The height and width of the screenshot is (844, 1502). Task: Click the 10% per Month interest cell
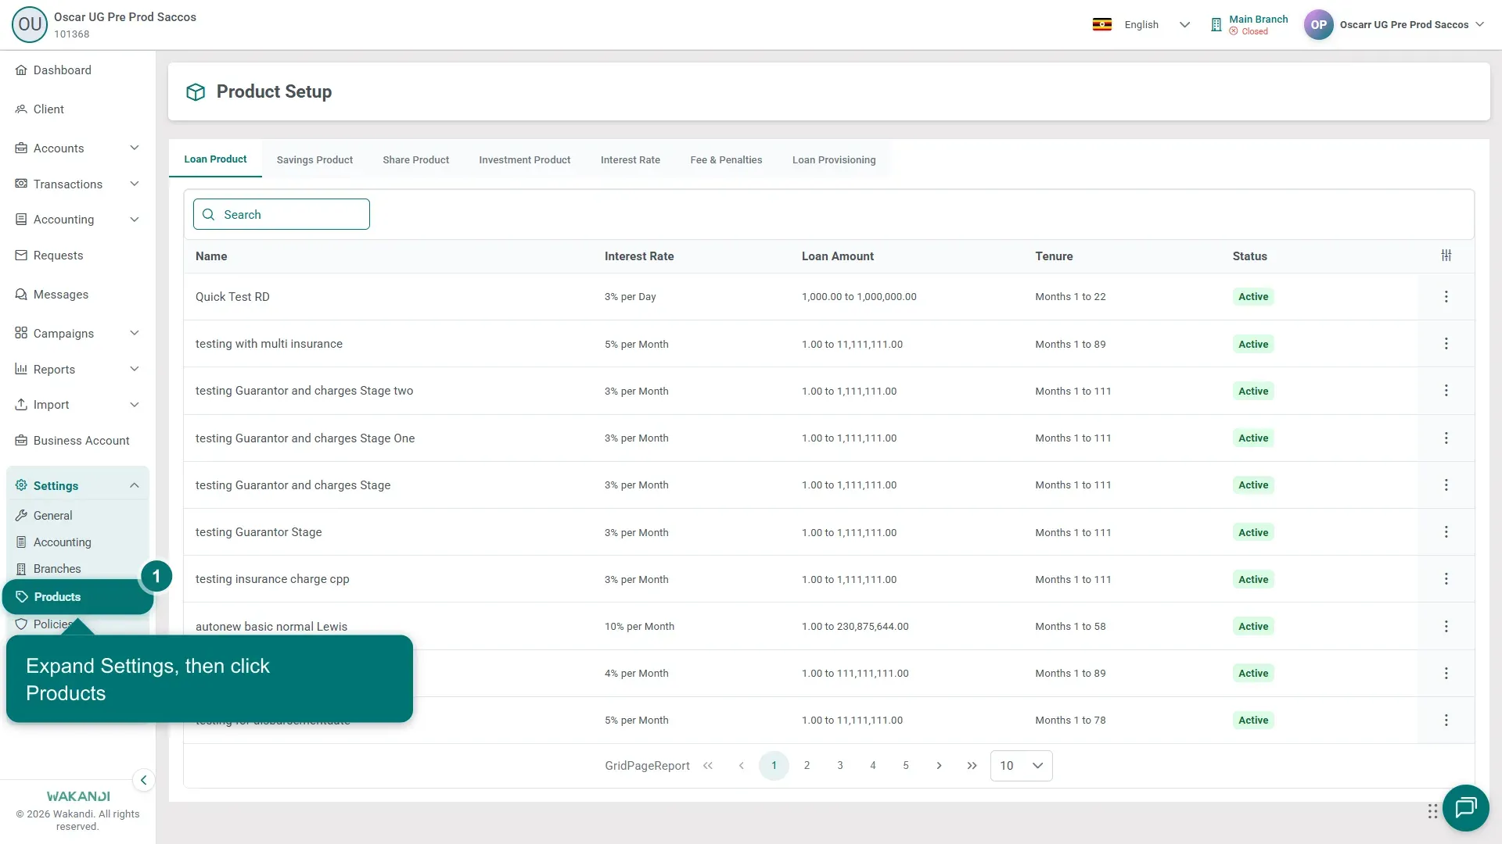639,627
